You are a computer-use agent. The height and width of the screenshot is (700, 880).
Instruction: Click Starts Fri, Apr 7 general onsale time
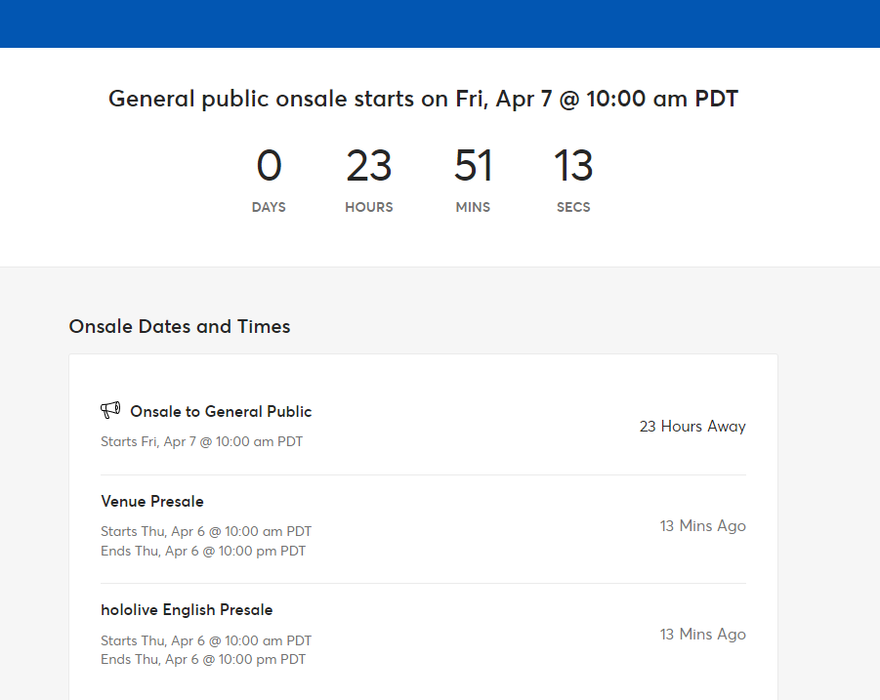[201, 442]
